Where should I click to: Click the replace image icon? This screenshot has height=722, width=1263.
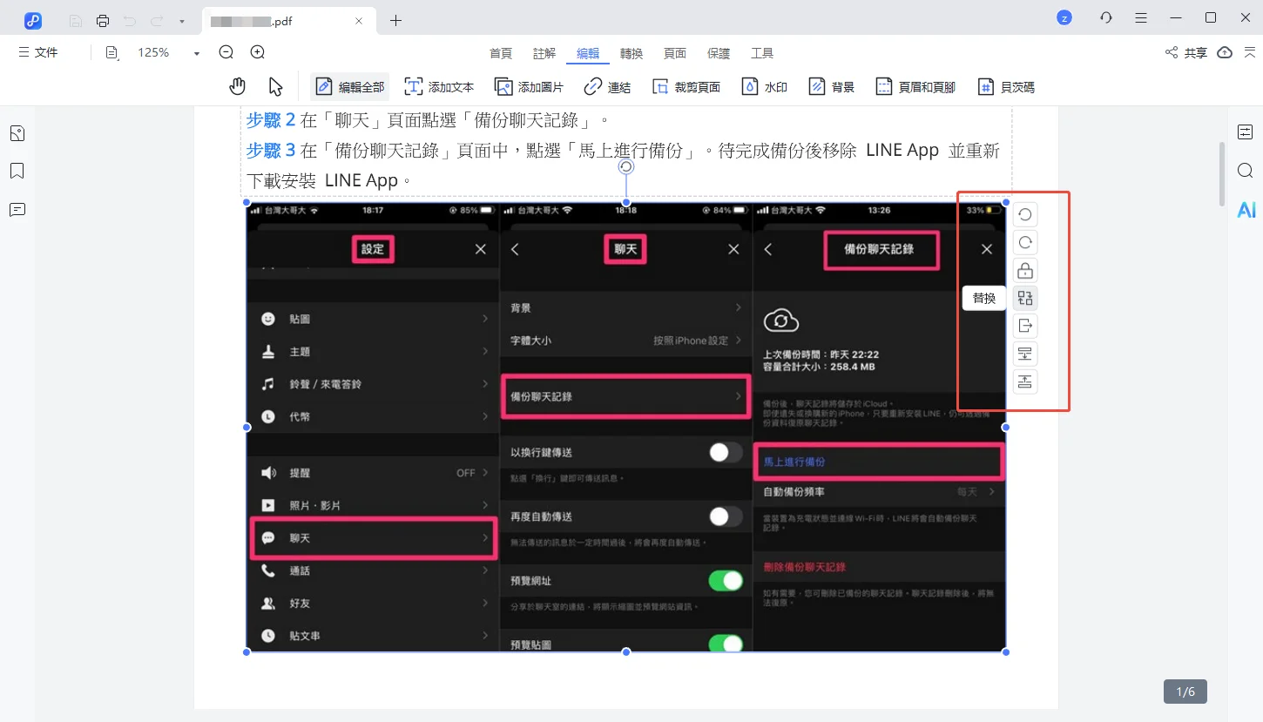pyautogui.click(x=1025, y=298)
